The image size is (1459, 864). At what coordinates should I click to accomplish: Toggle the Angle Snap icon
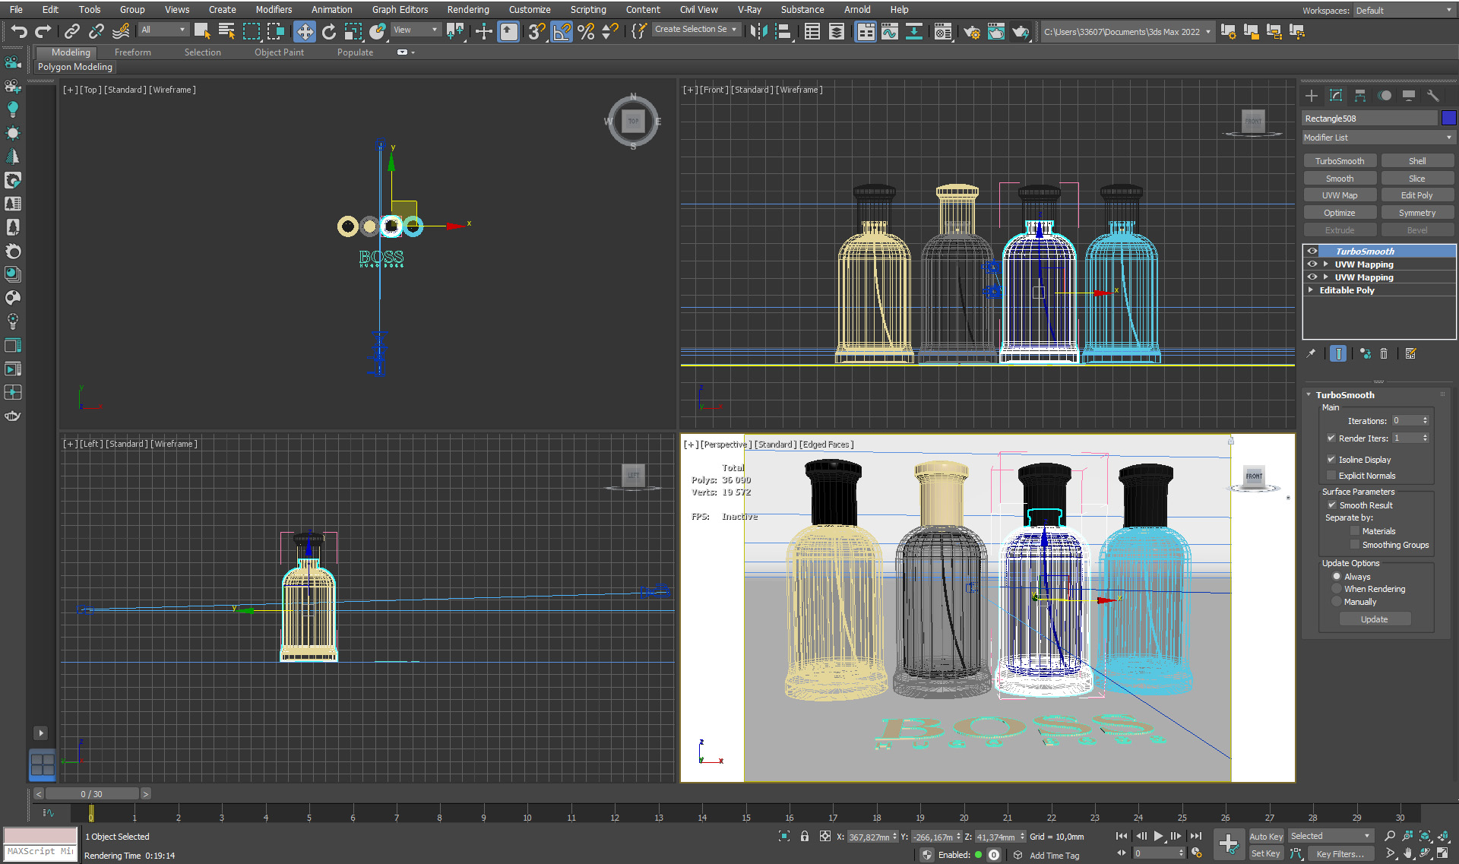(x=562, y=31)
